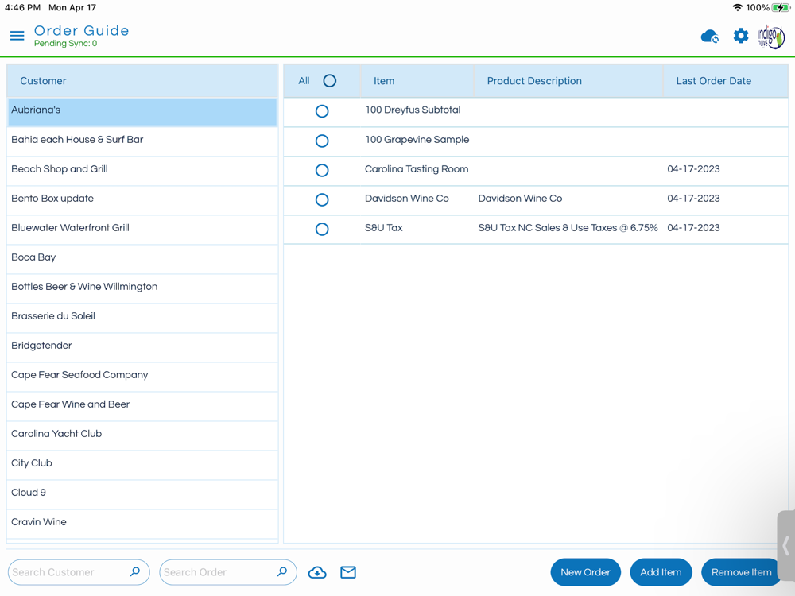This screenshot has height=596, width=795.
Task: Select customer Bahia each House & Surf Bar
Action: click(142, 141)
